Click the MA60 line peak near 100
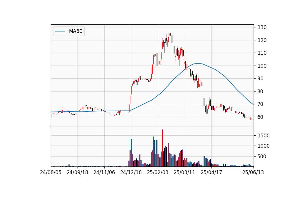The height and width of the screenshot is (203, 282). [x=198, y=64]
